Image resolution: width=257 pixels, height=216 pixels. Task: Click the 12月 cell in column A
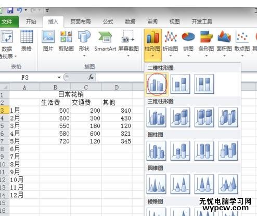(24, 195)
